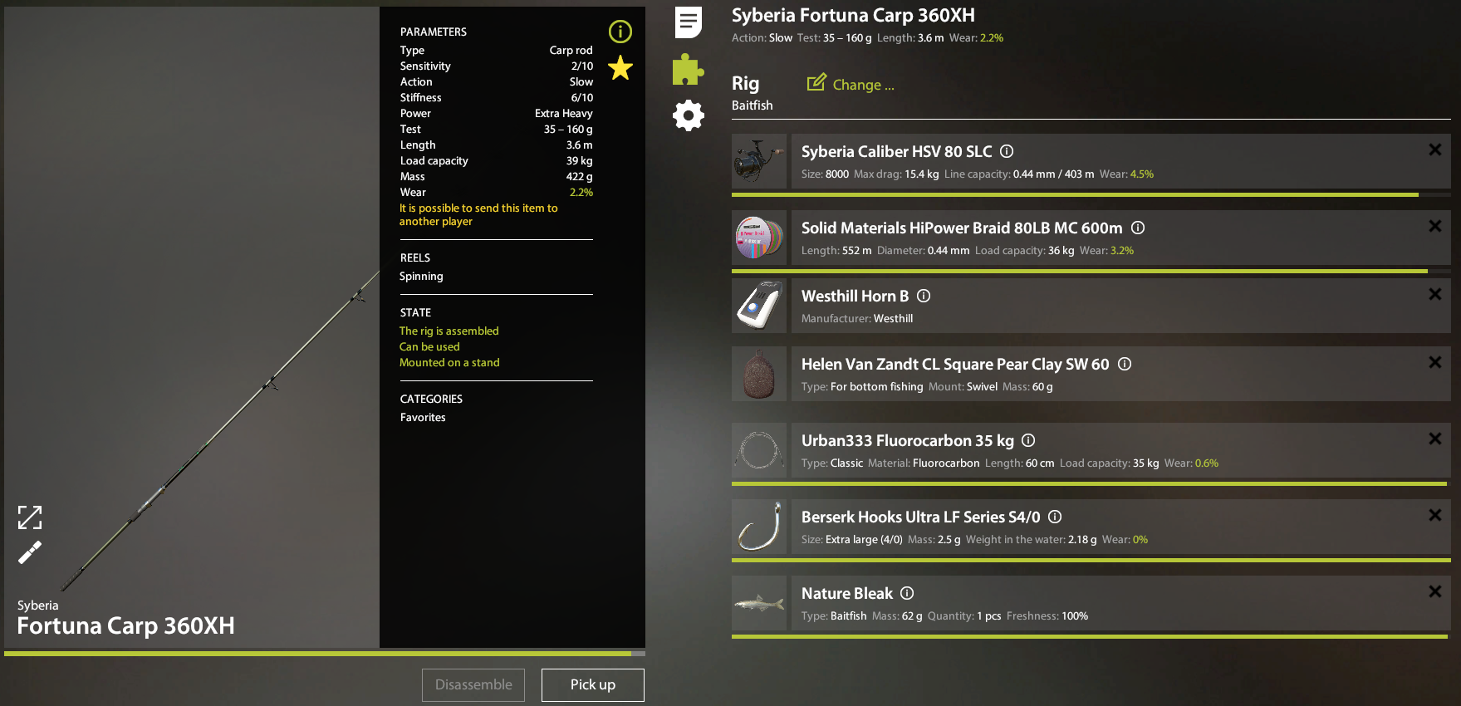This screenshot has width=1461, height=706.
Task: Select Urban333 Fluorocarbon 35 kg title
Action: click(x=907, y=440)
